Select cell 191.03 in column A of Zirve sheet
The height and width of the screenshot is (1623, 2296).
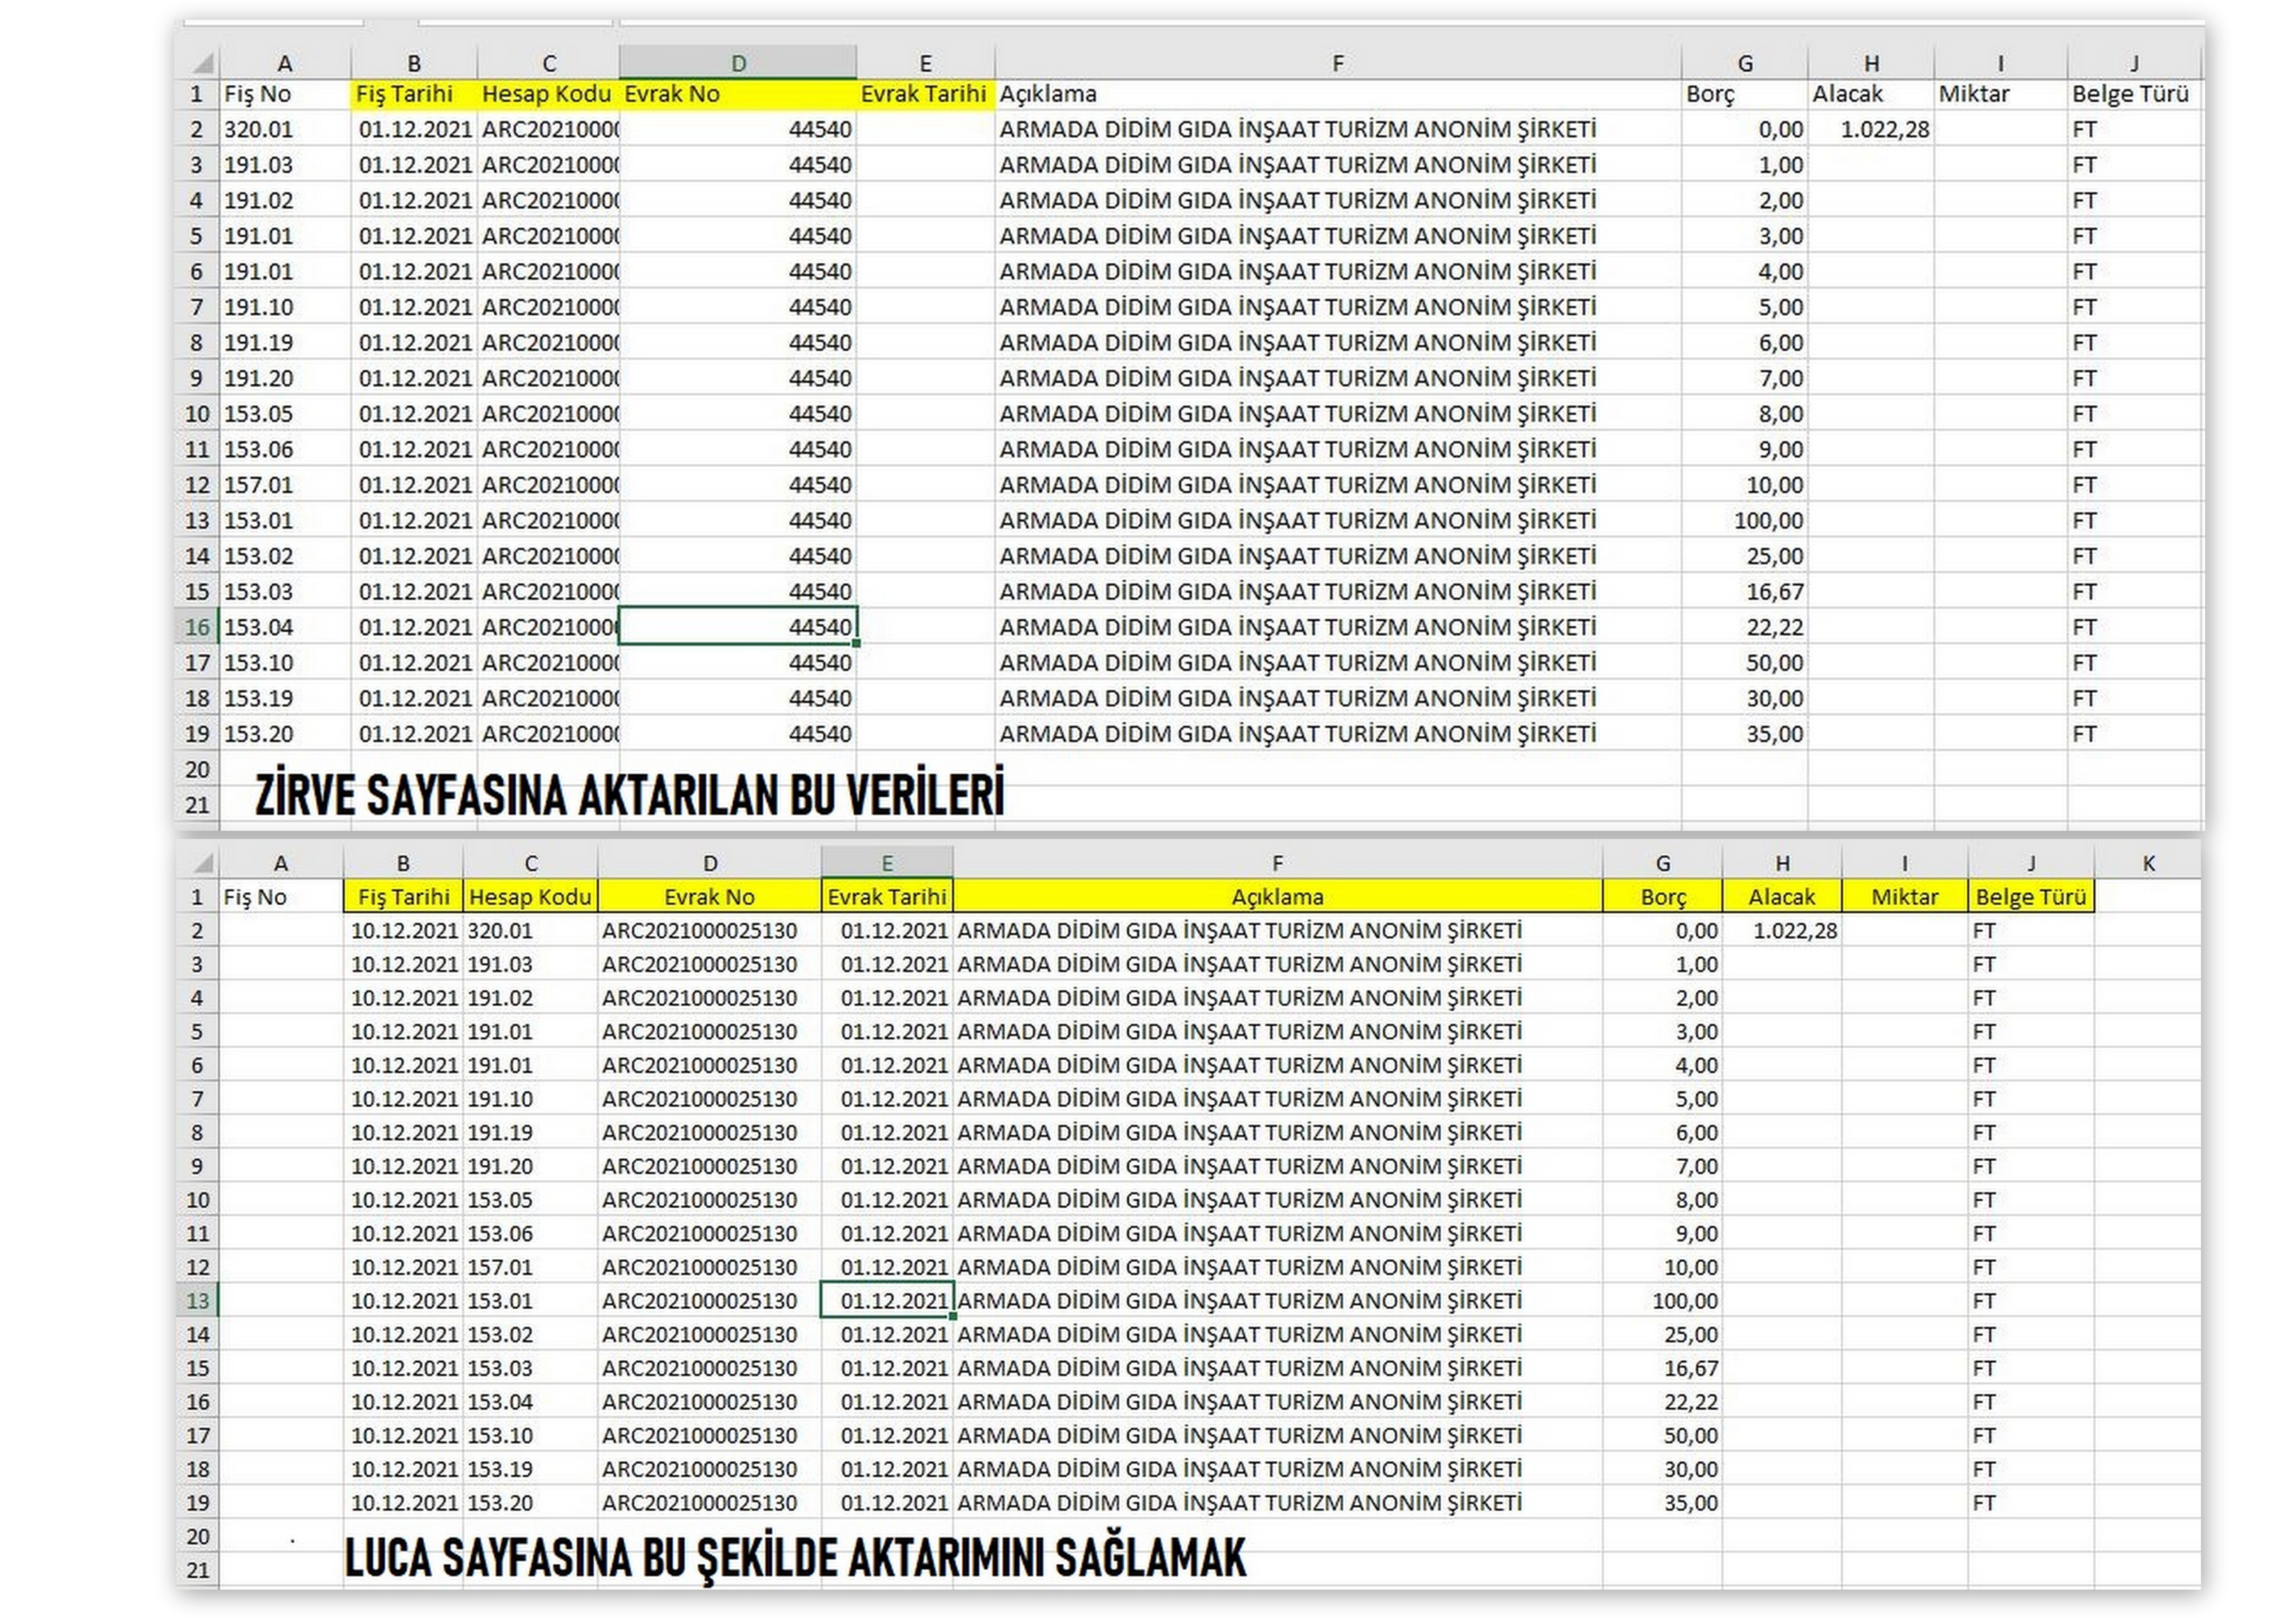(285, 165)
